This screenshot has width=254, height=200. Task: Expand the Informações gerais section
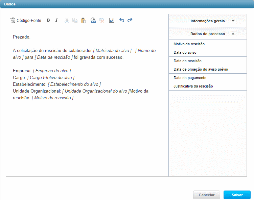point(208,21)
